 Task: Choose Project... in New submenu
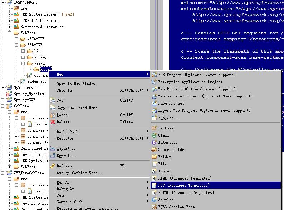[x=216, y=118]
